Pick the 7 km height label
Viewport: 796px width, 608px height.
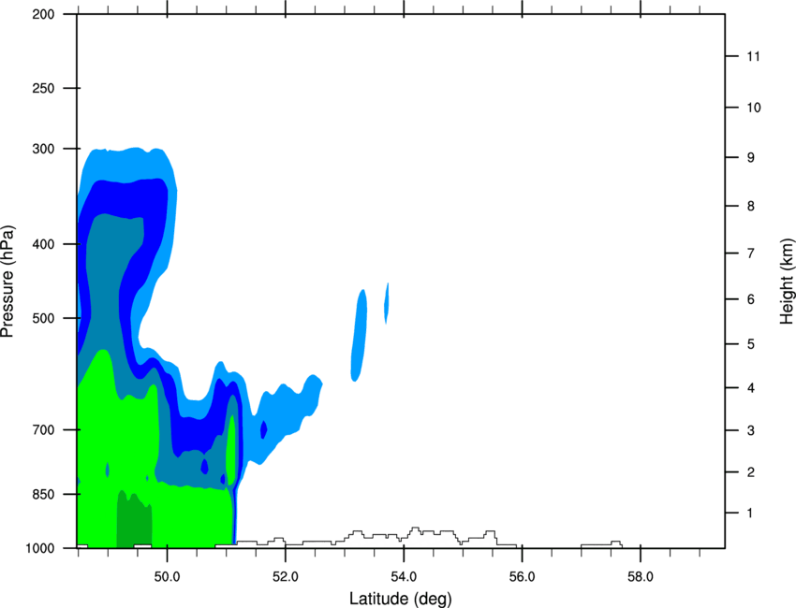click(x=751, y=253)
